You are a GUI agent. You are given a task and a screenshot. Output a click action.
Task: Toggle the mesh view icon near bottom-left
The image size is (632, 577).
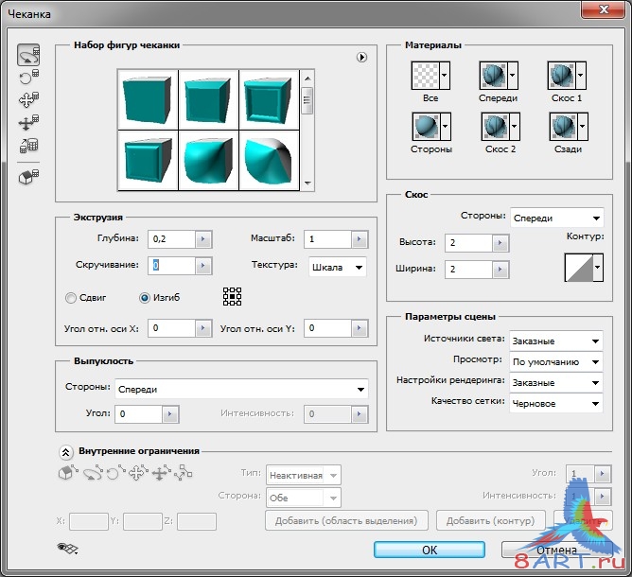67,548
